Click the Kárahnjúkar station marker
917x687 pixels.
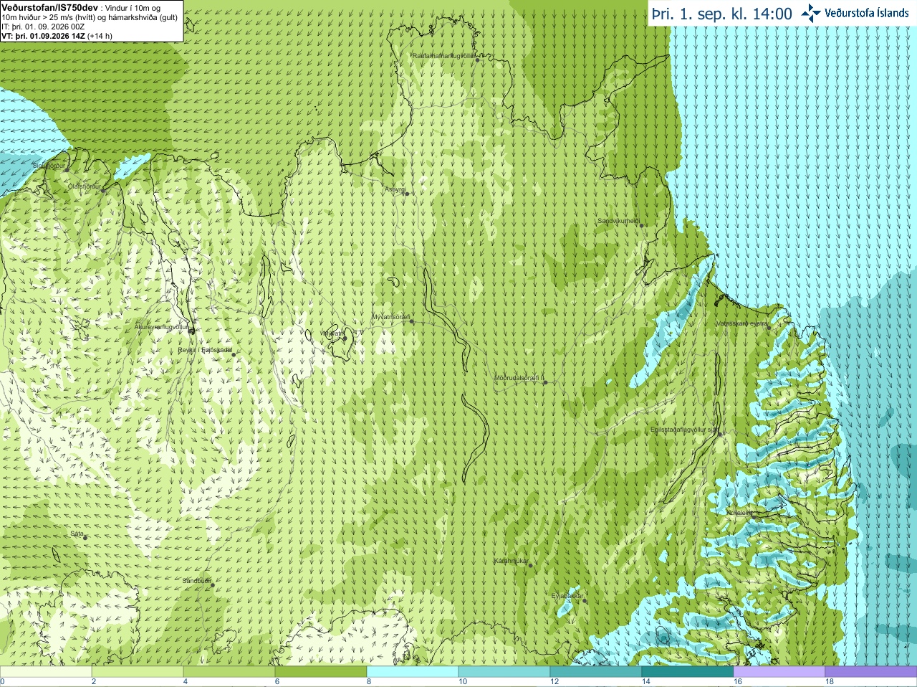[x=530, y=566]
